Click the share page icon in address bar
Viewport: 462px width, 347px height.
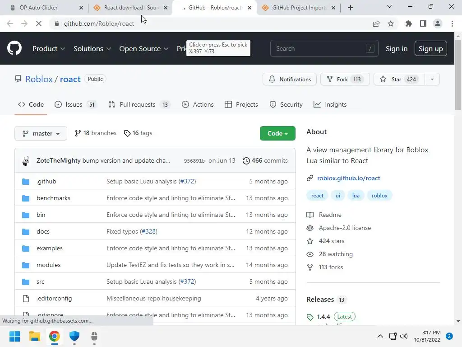[376, 23]
